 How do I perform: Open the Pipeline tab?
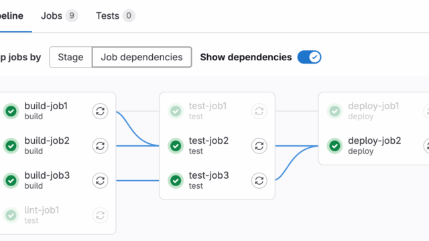point(11,15)
